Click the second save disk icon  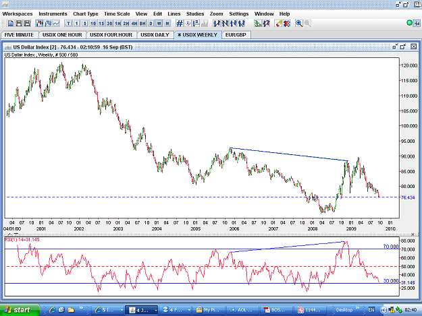[27, 24]
